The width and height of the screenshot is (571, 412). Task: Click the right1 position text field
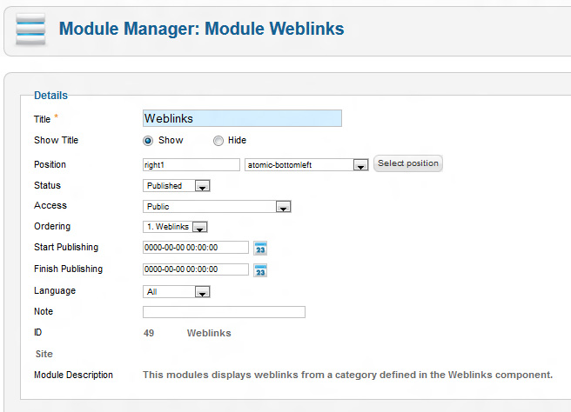191,164
